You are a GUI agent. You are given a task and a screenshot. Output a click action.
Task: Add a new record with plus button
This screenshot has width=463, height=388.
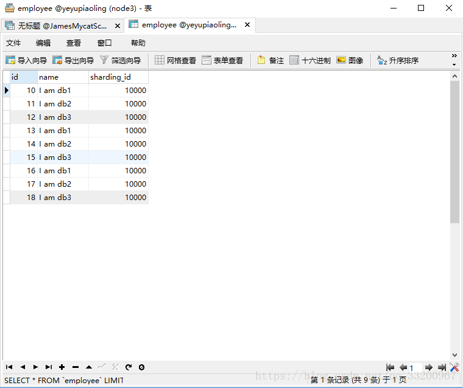(x=62, y=367)
